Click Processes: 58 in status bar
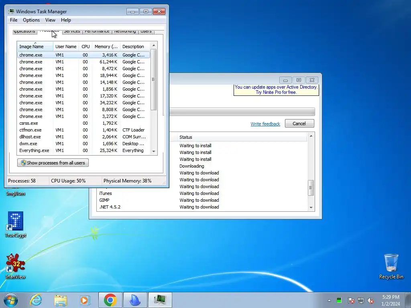 22,181
